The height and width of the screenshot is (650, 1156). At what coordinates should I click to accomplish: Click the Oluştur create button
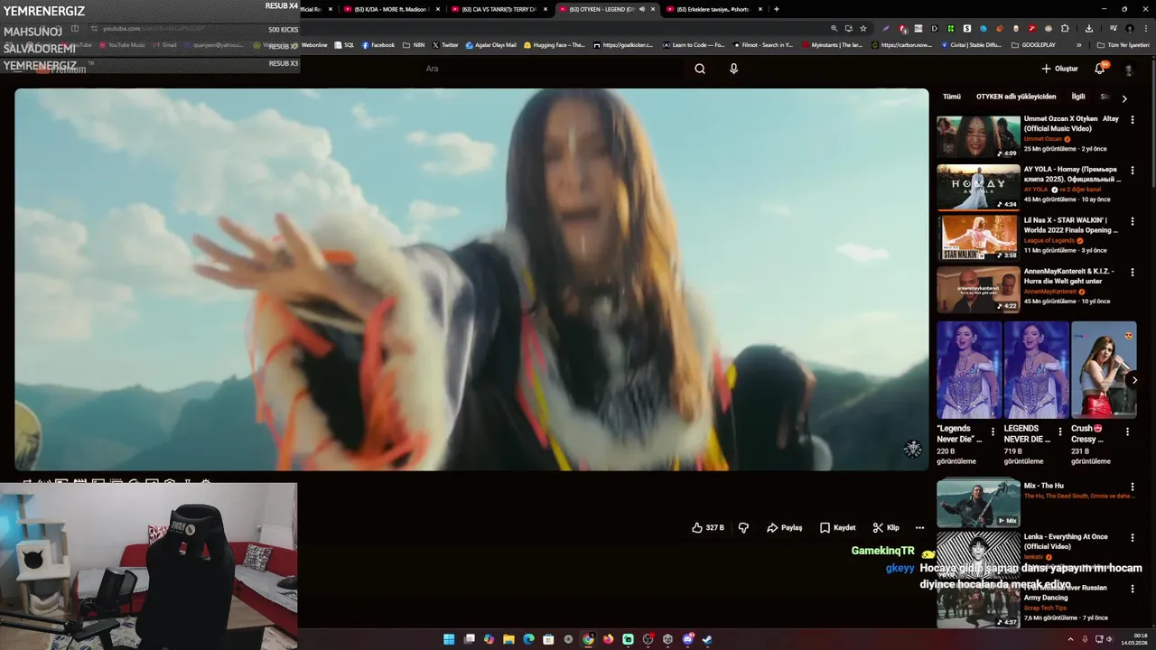point(1059,69)
